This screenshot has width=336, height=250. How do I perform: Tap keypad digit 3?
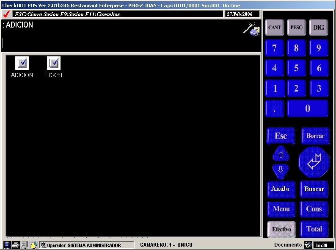click(319, 88)
